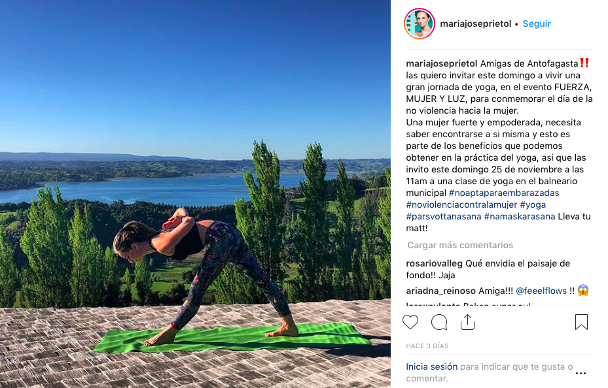Open the mariajoseprietol profile picture
This screenshot has height=388, width=608.
coord(419,24)
